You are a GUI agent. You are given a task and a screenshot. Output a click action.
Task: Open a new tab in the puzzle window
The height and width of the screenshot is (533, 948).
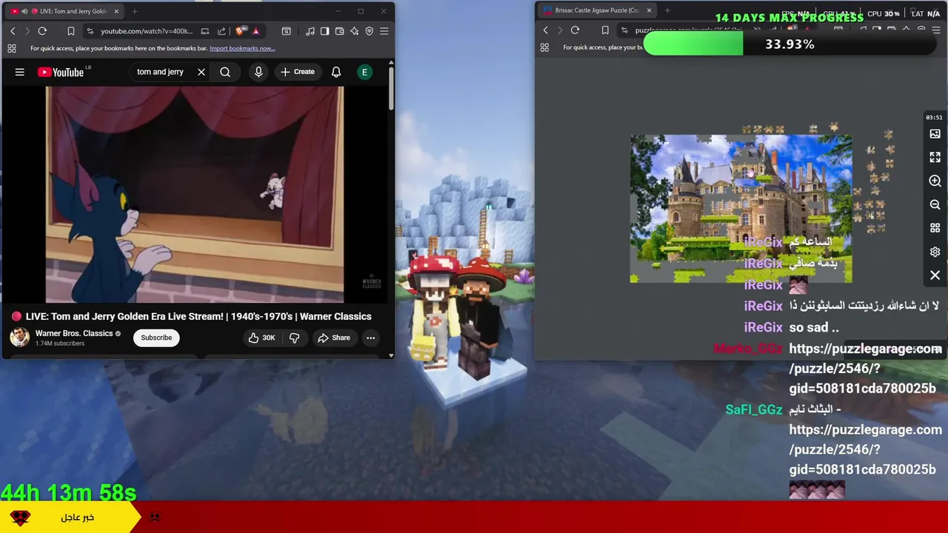click(x=667, y=10)
